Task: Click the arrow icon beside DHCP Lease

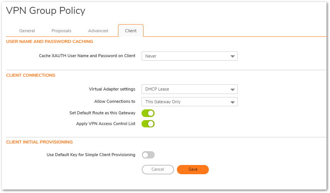Action: (232, 90)
